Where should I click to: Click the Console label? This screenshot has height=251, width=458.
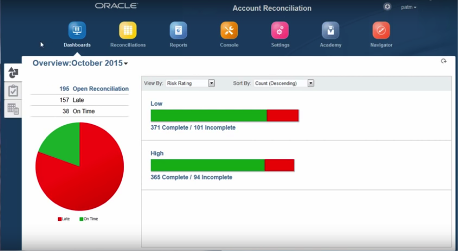(x=230, y=45)
